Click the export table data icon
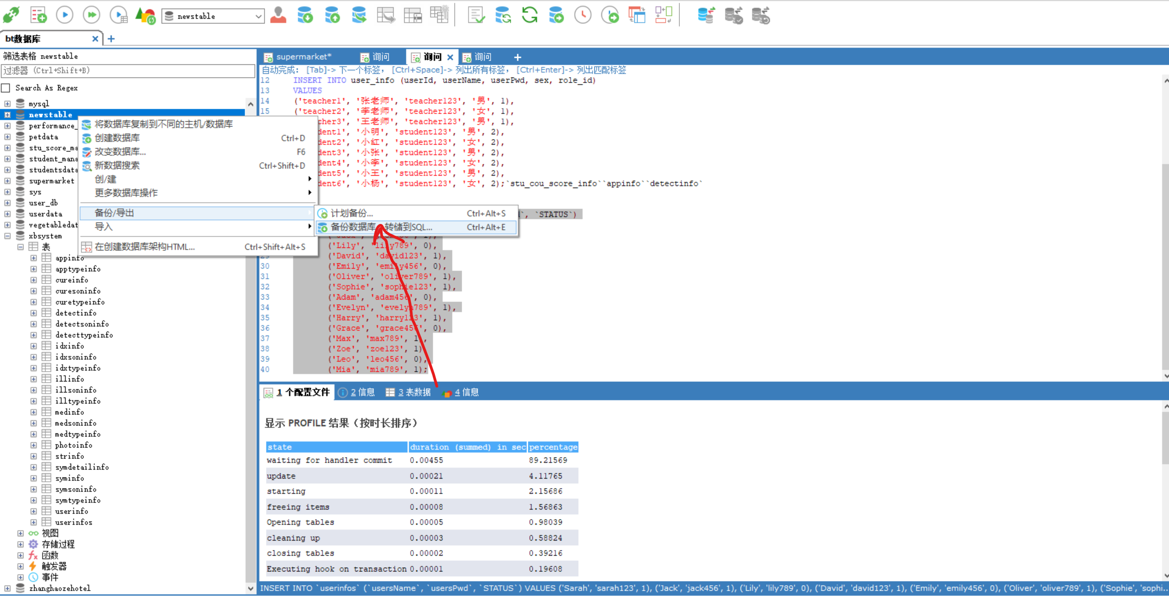 point(386,15)
